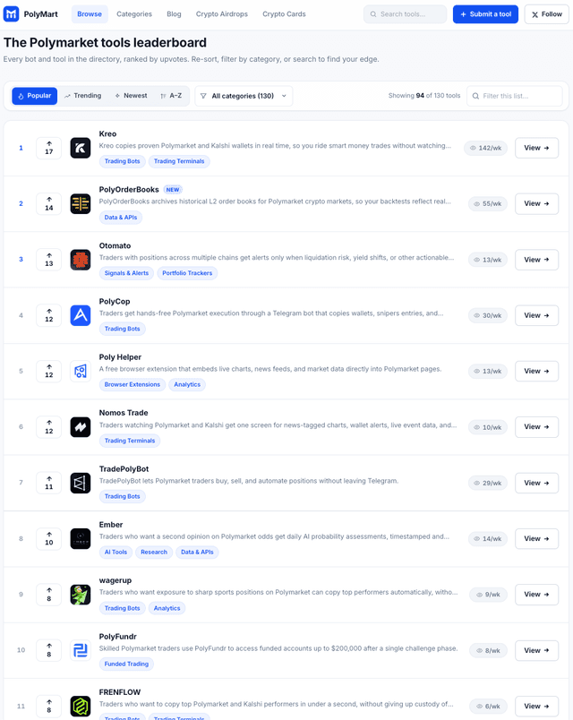The image size is (573, 720).
Task: Upvote the FRENFLOW tool
Action: (48, 707)
